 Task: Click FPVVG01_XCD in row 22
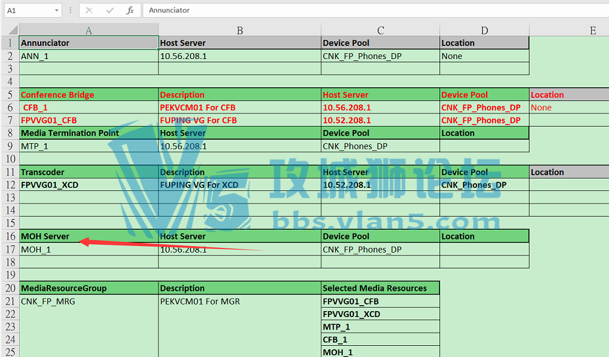click(x=380, y=314)
